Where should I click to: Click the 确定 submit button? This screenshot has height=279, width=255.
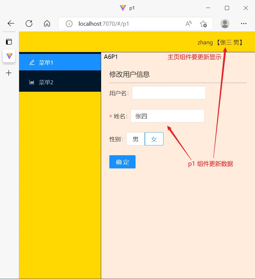point(122,162)
